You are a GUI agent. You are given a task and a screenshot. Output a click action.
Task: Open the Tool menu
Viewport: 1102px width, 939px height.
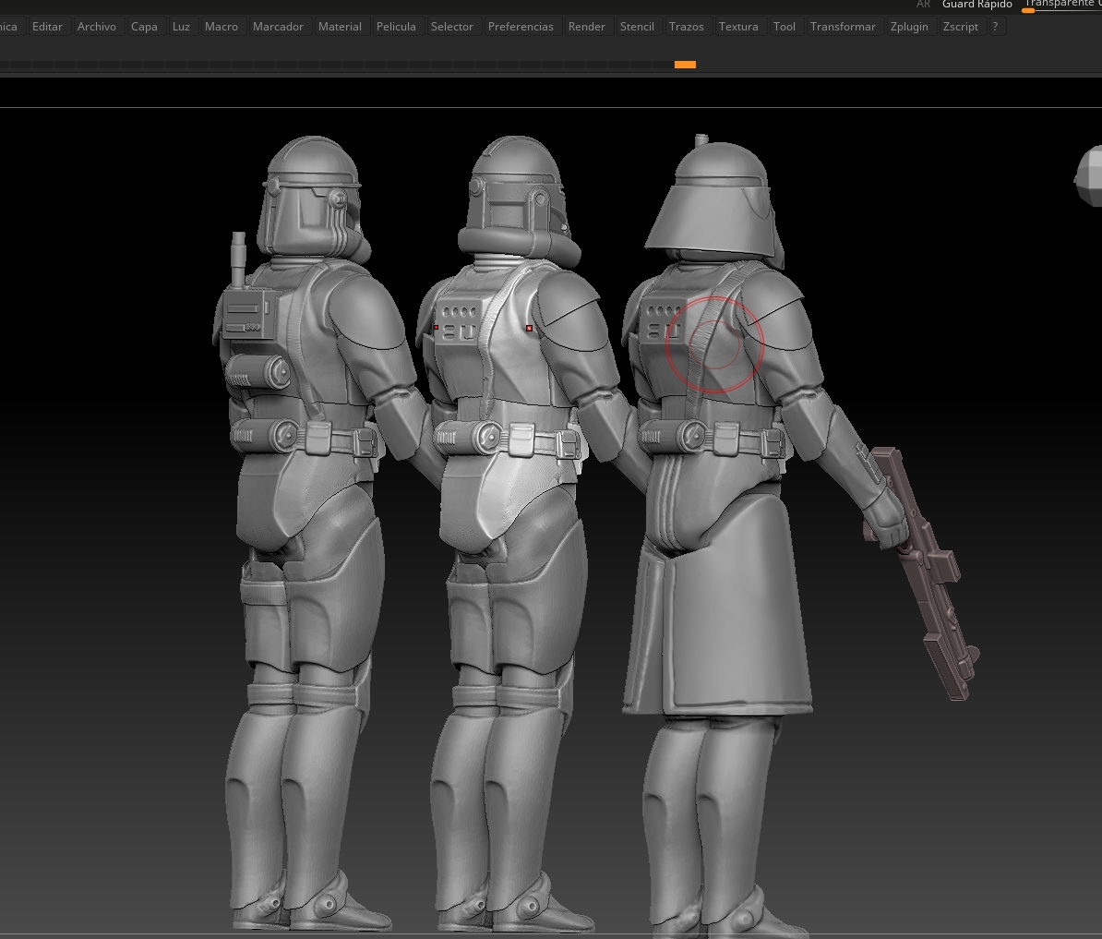[785, 27]
